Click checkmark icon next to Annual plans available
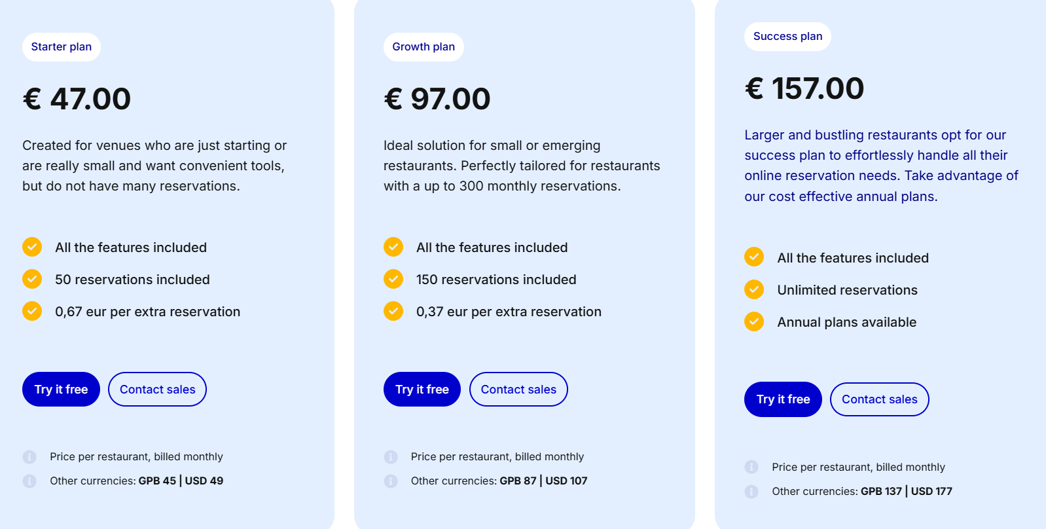This screenshot has width=1046, height=529. click(x=754, y=321)
